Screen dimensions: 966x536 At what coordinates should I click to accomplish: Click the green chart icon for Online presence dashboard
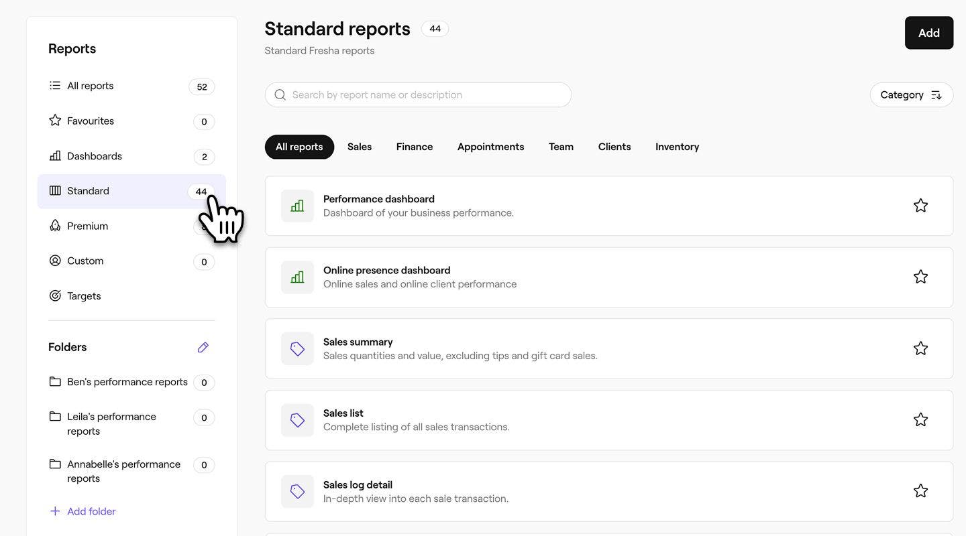[x=297, y=277]
